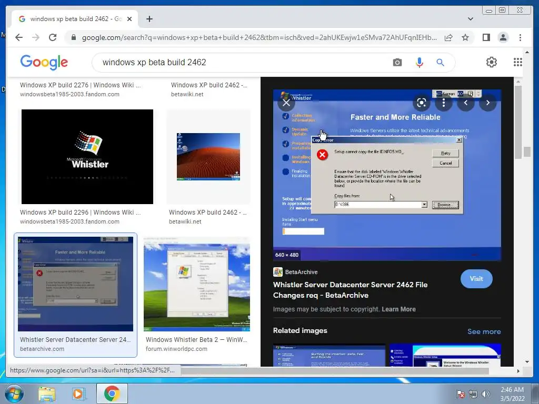
Task: Open the Windows Whistler Beta 2 thumbnail
Action: coord(197,284)
